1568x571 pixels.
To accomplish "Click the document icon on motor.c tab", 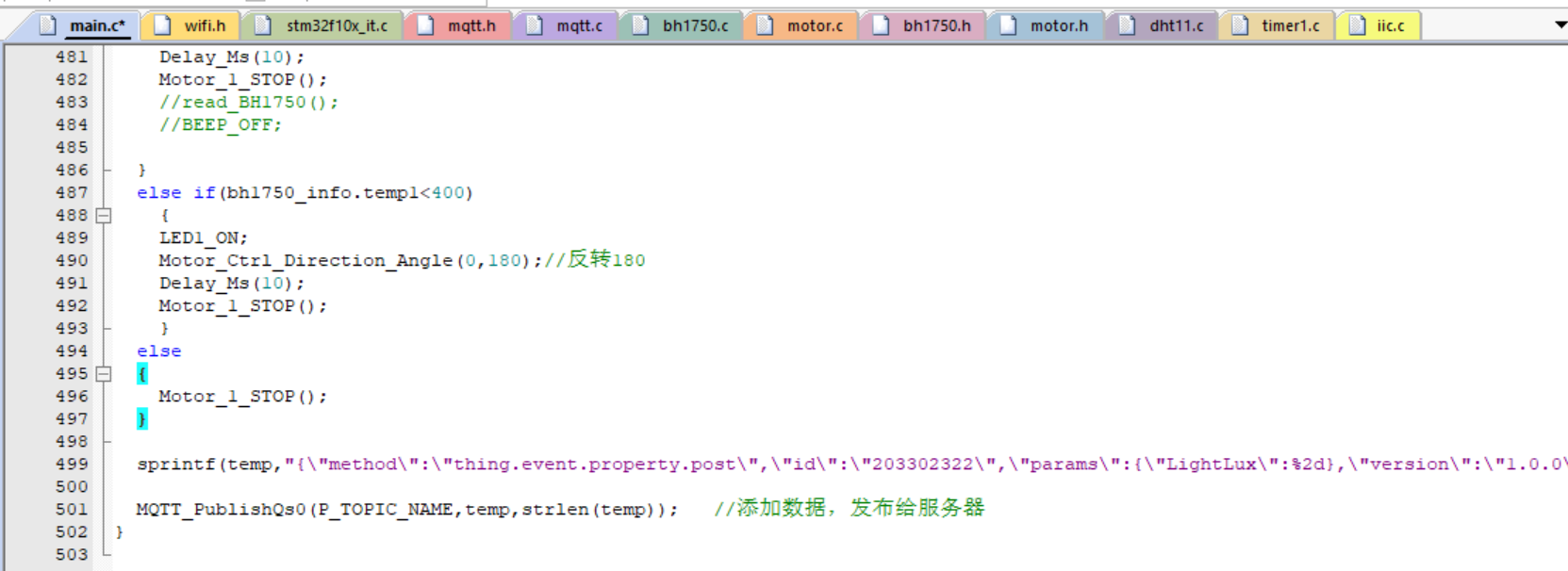I will [x=765, y=25].
